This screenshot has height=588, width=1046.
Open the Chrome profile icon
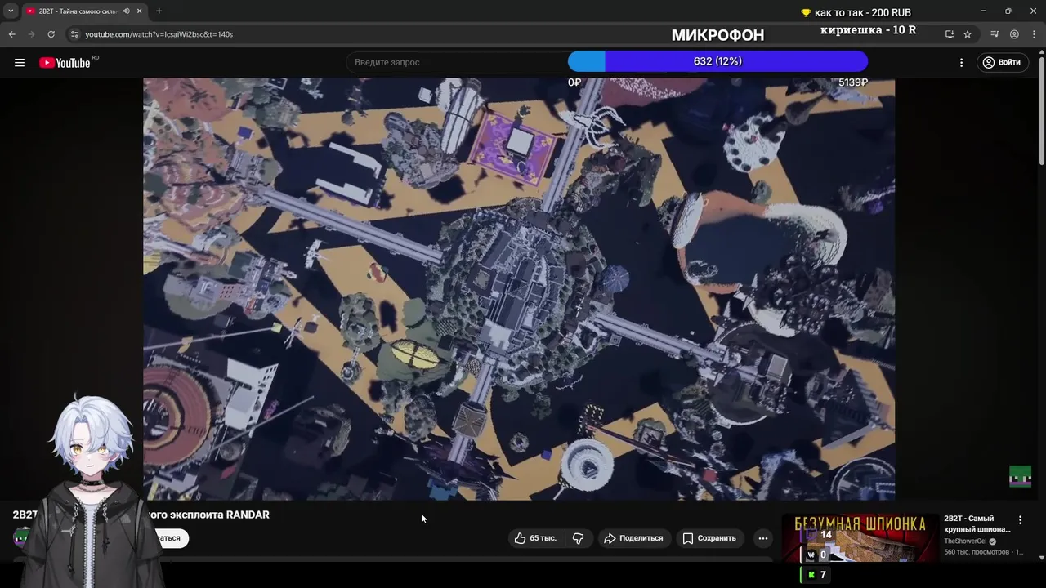(1014, 34)
